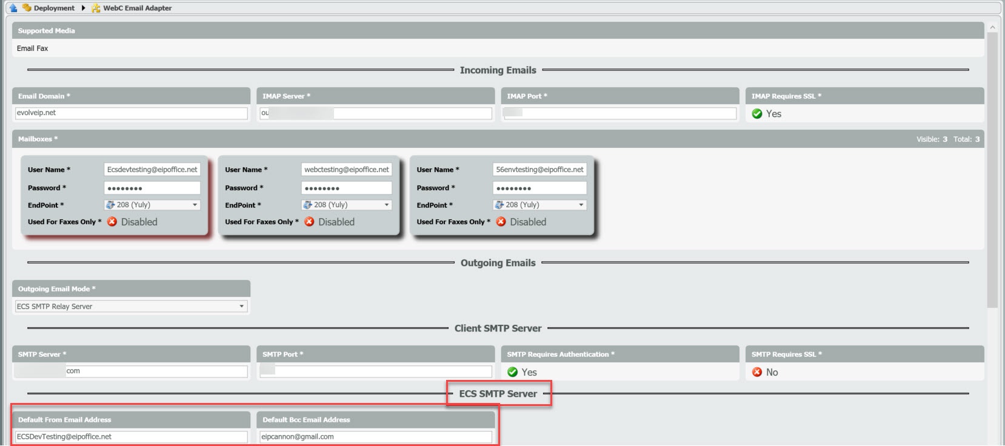
Task: Click the green check under IMAP Requires SSL
Action: click(x=757, y=113)
